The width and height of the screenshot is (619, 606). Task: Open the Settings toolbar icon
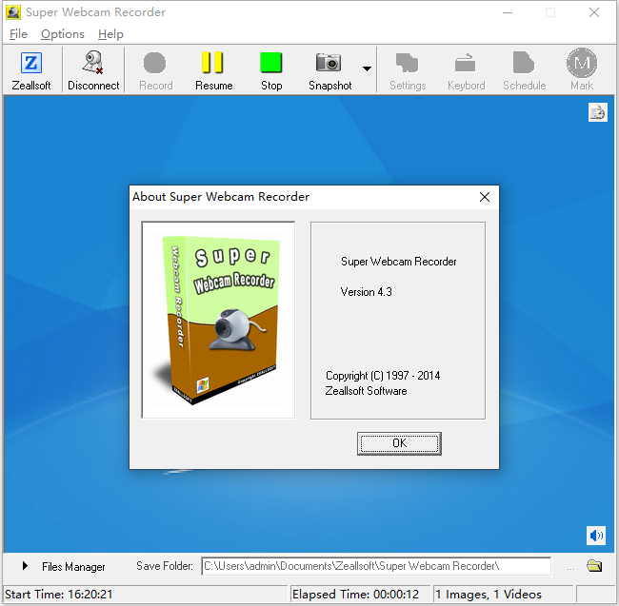click(x=408, y=70)
